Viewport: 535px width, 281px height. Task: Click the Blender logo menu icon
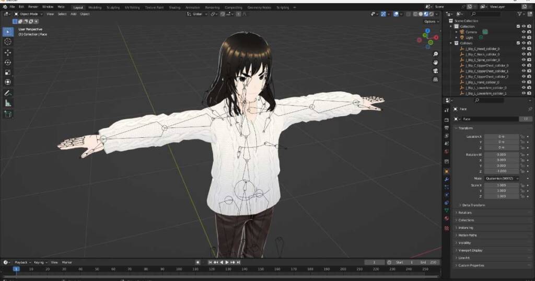click(x=5, y=7)
